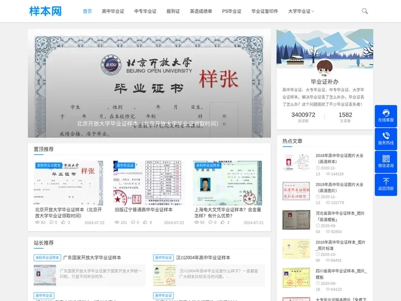401x301 pixels.
Task: Click the snowy mountain profile banner
Action: pyautogui.click(x=325, y=48)
